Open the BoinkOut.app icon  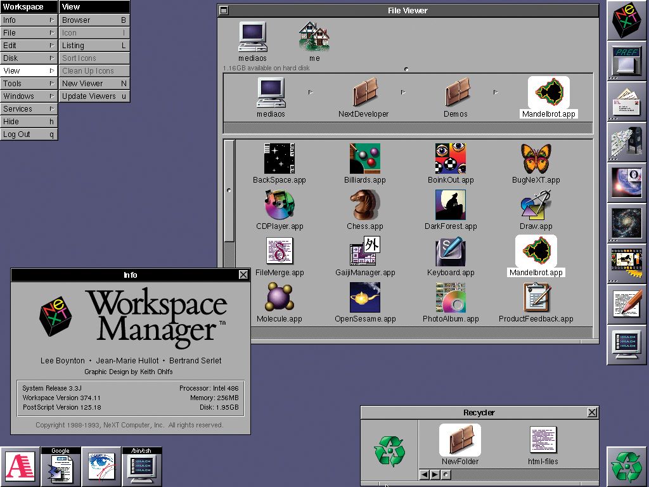click(451, 159)
